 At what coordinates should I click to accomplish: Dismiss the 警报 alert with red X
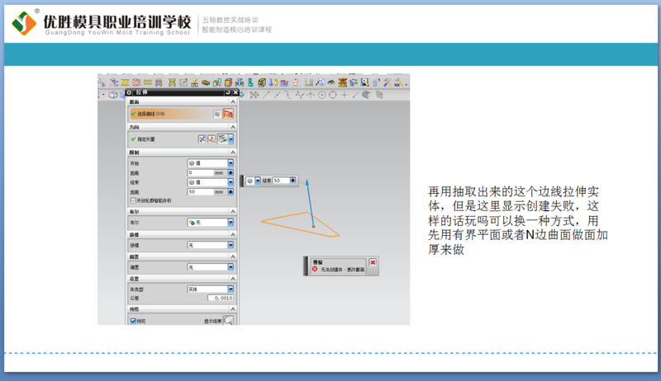tap(373, 262)
